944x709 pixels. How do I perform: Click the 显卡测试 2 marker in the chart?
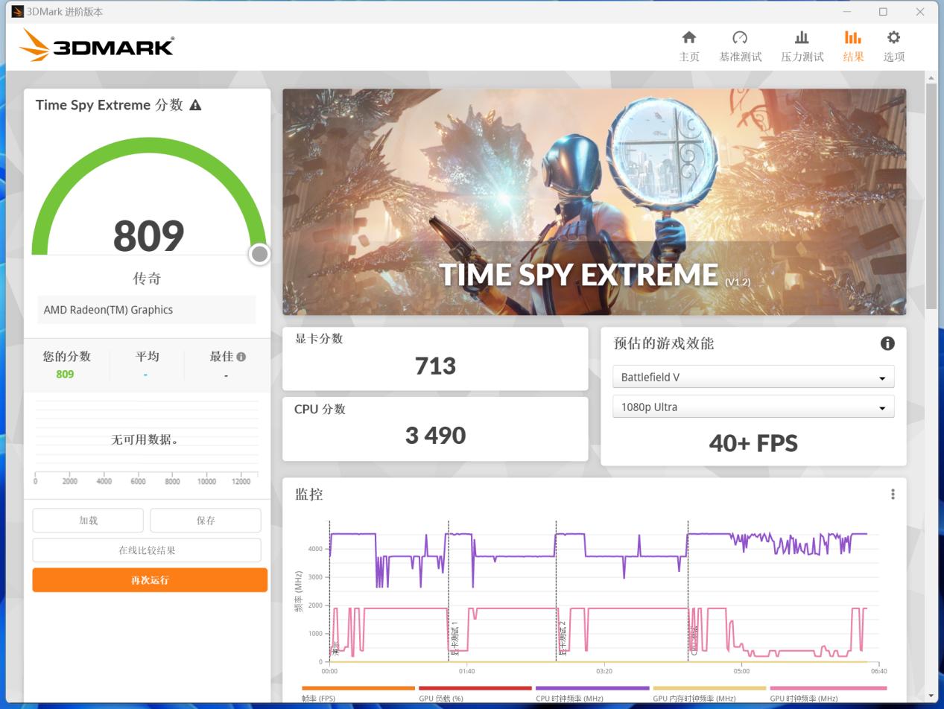[563, 639]
